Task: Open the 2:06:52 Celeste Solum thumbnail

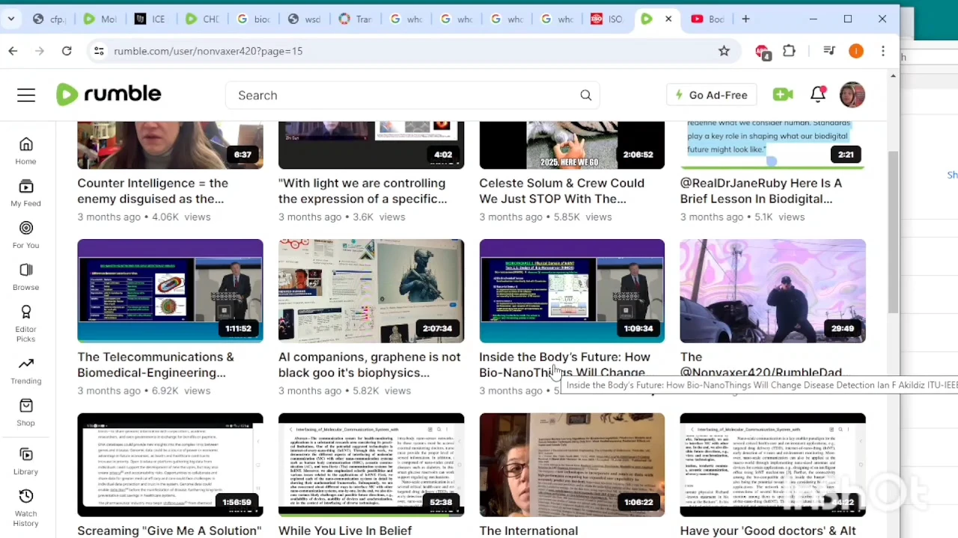Action: [x=572, y=145]
